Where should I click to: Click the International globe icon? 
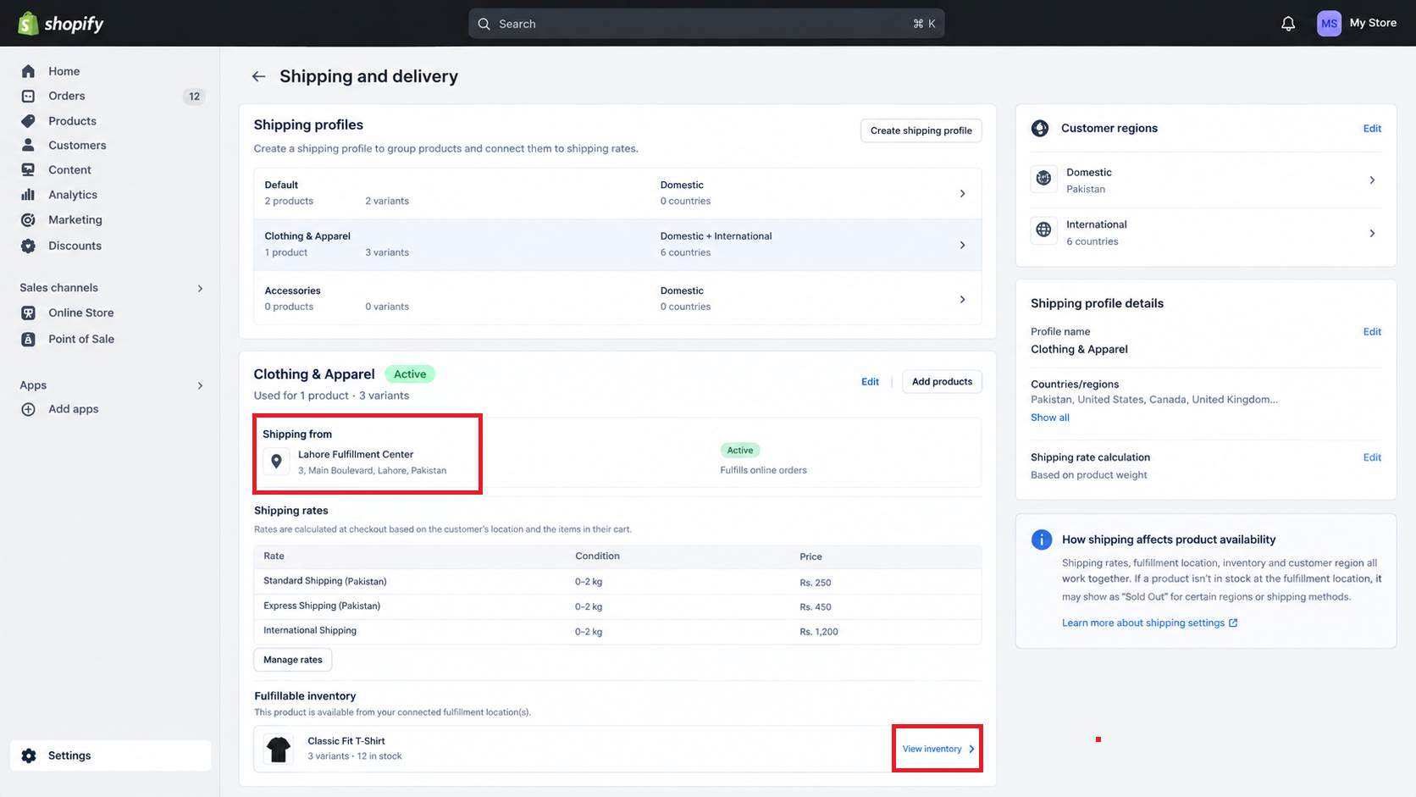(1043, 230)
